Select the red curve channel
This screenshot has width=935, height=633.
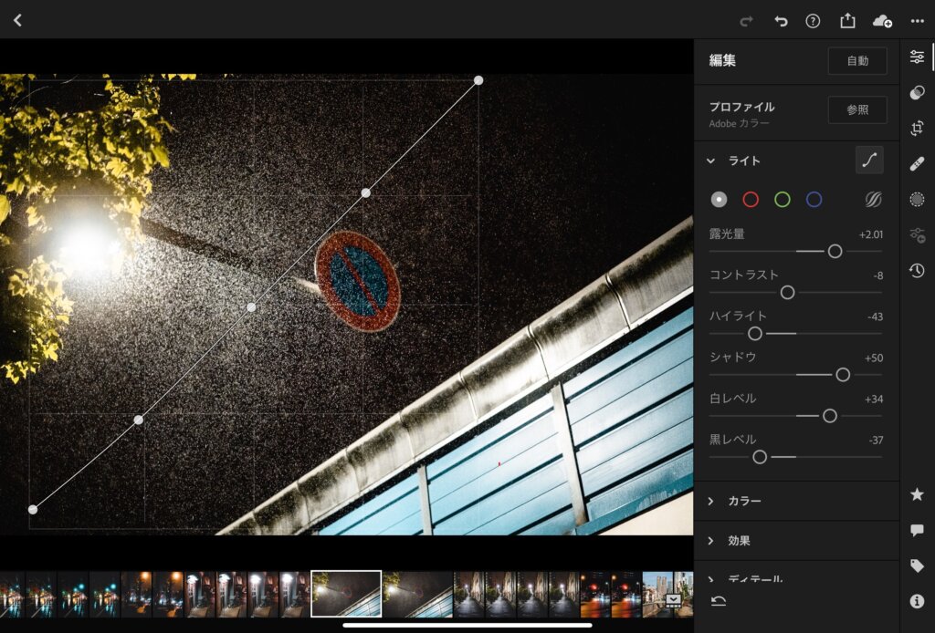pos(751,200)
